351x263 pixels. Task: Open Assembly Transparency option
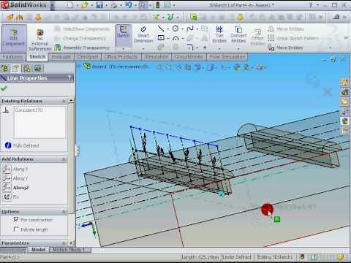tap(82, 47)
